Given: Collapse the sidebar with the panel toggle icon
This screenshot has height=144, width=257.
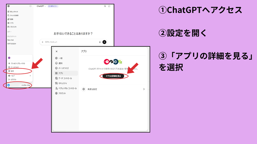Looking at the screenshot, I should (31, 6).
